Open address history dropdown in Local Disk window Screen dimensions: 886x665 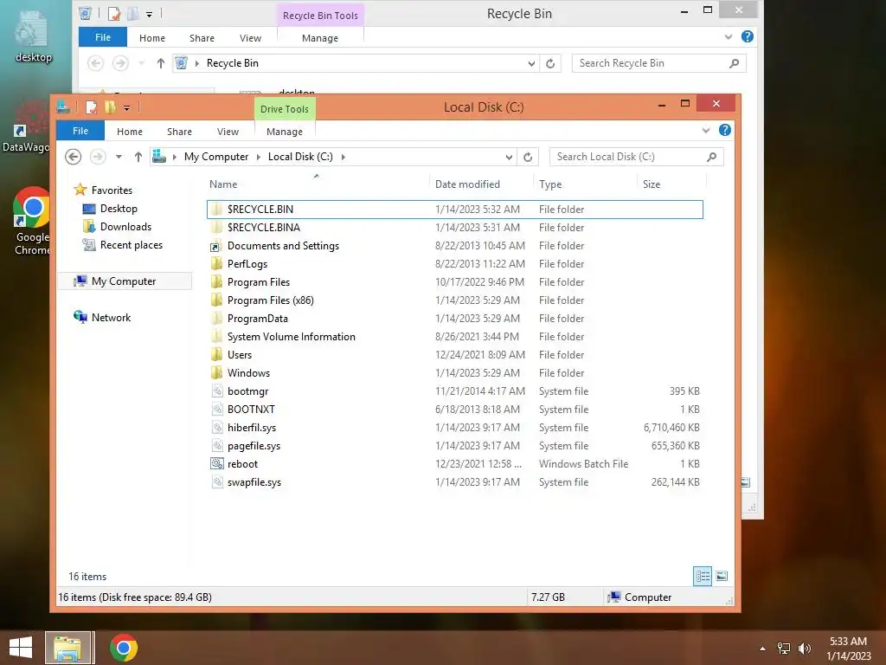[x=509, y=158]
